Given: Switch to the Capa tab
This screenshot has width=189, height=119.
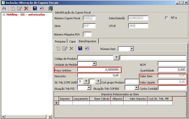Looking at the screenshot, I should click(x=72, y=41).
